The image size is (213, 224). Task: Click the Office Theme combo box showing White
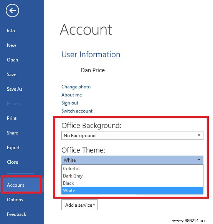[132, 160]
